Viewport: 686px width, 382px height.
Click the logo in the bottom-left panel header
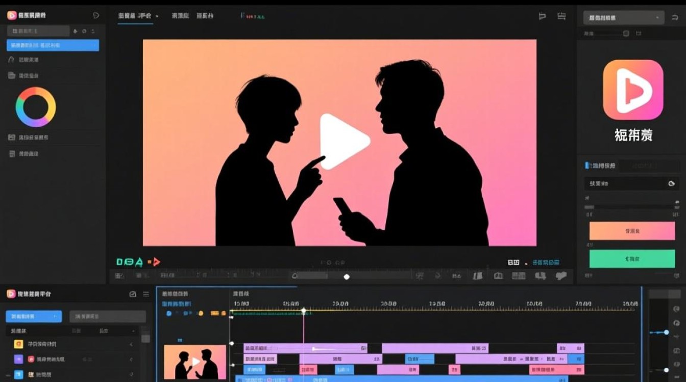pyautogui.click(x=11, y=294)
